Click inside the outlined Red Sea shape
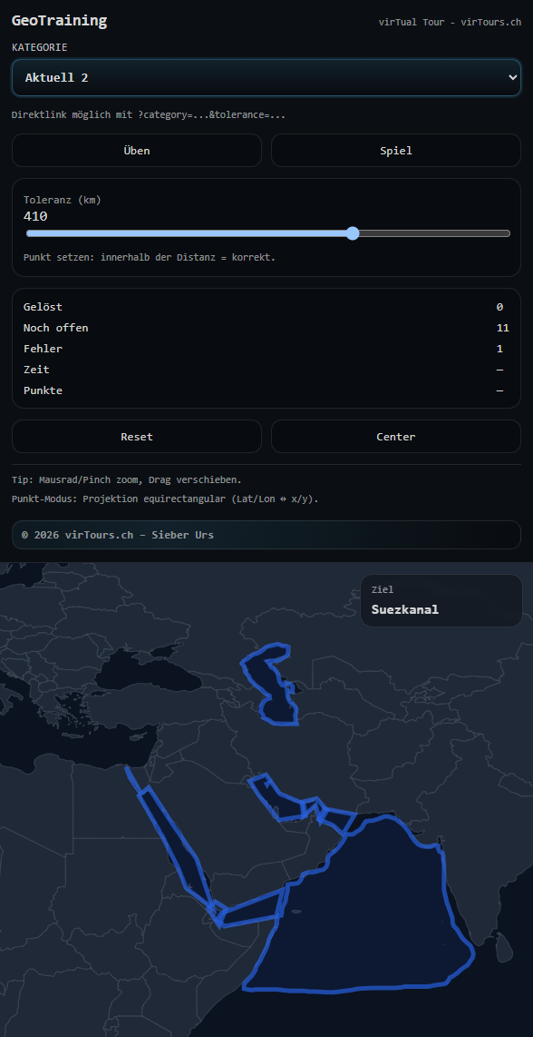The height and width of the screenshot is (1037, 533). click(x=175, y=841)
